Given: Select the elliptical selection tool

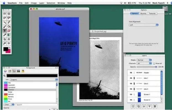Looking at the screenshot, I should tap(9, 14).
